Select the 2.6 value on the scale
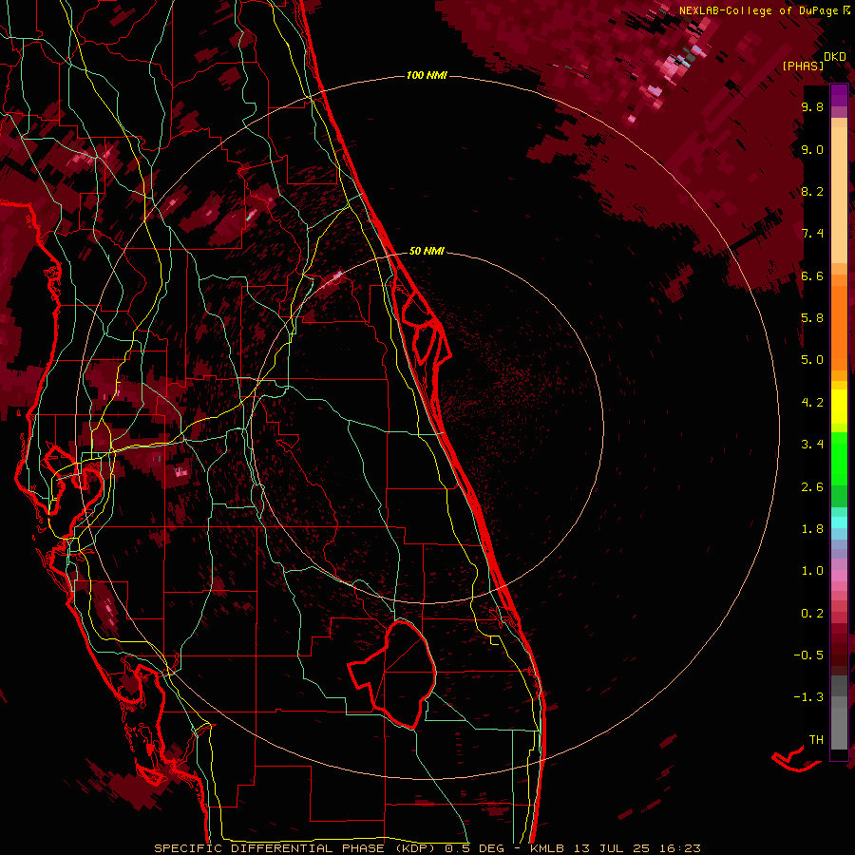The height and width of the screenshot is (855, 855). 812,487
